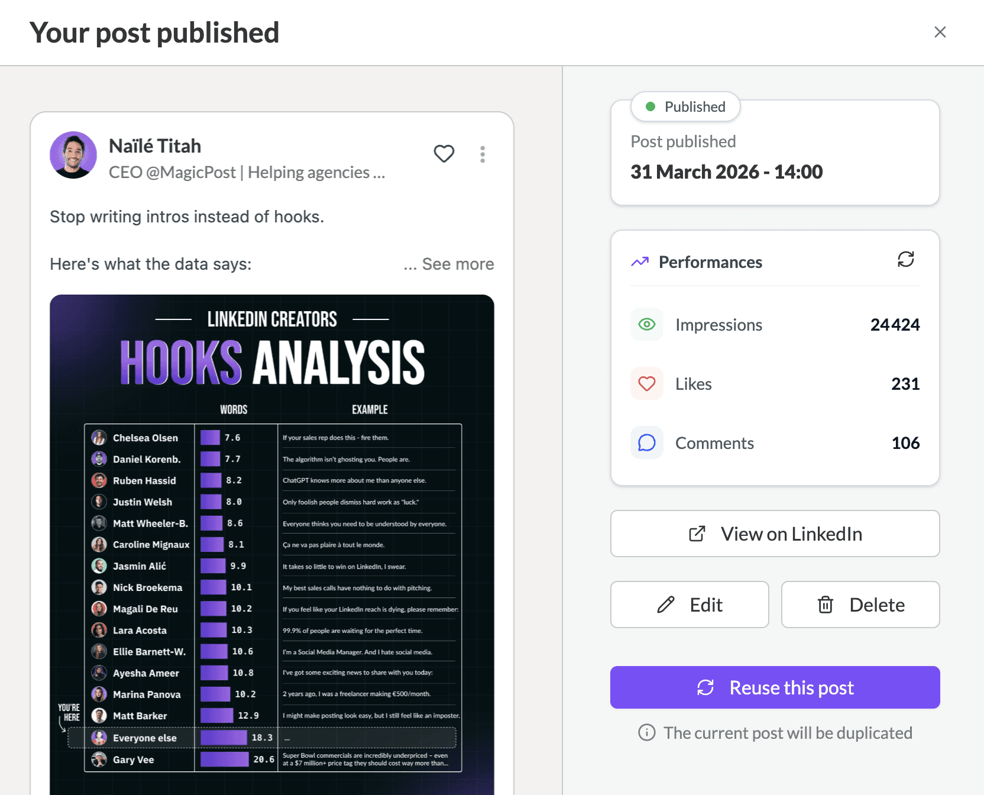984x795 pixels.
Task: Reuse this post
Action: (775, 687)
